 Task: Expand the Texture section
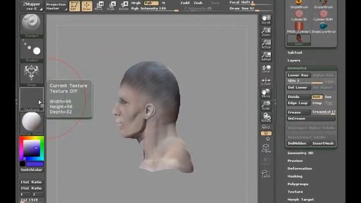coord(295,192)
